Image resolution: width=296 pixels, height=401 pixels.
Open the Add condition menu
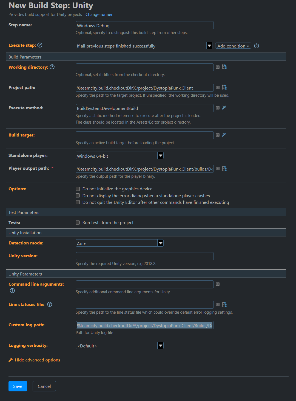click(x=233, y=46)
